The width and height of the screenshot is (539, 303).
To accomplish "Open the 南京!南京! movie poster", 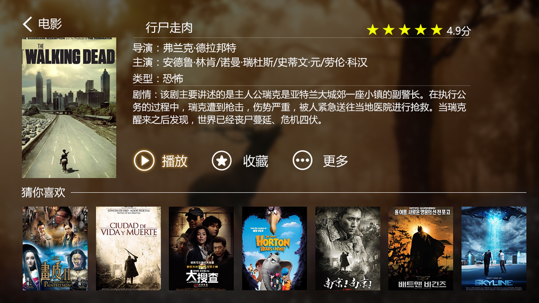I will (348, 248).
